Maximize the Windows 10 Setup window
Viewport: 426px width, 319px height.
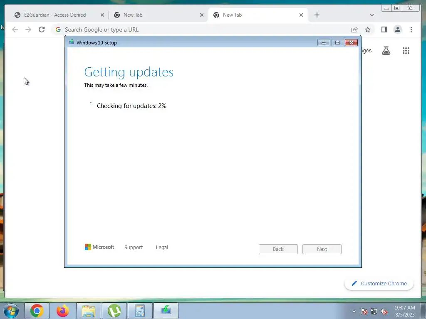pyautogui.click(x=337, y=43)
